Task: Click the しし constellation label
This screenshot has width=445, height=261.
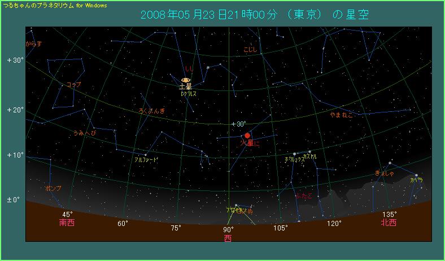Action: pyautogui.click(x=189, y=70)
